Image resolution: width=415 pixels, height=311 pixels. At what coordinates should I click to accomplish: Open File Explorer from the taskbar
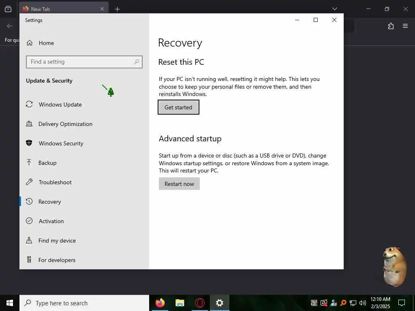pyautogui.click(x=180, y=303)
